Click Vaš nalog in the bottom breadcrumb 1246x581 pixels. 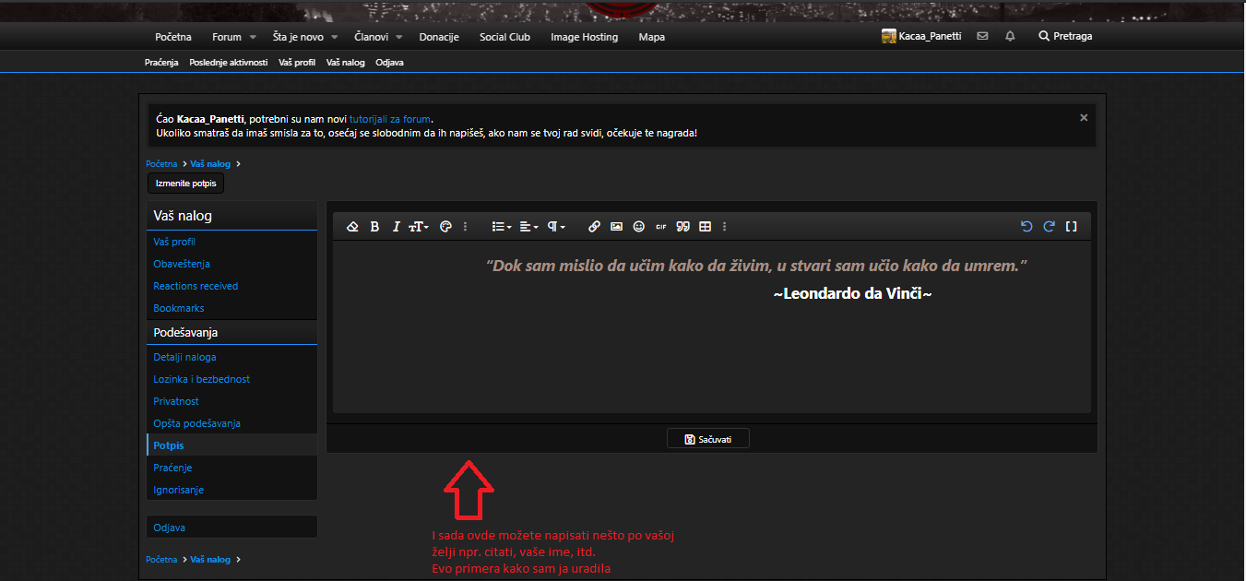[x=210, y=560]
